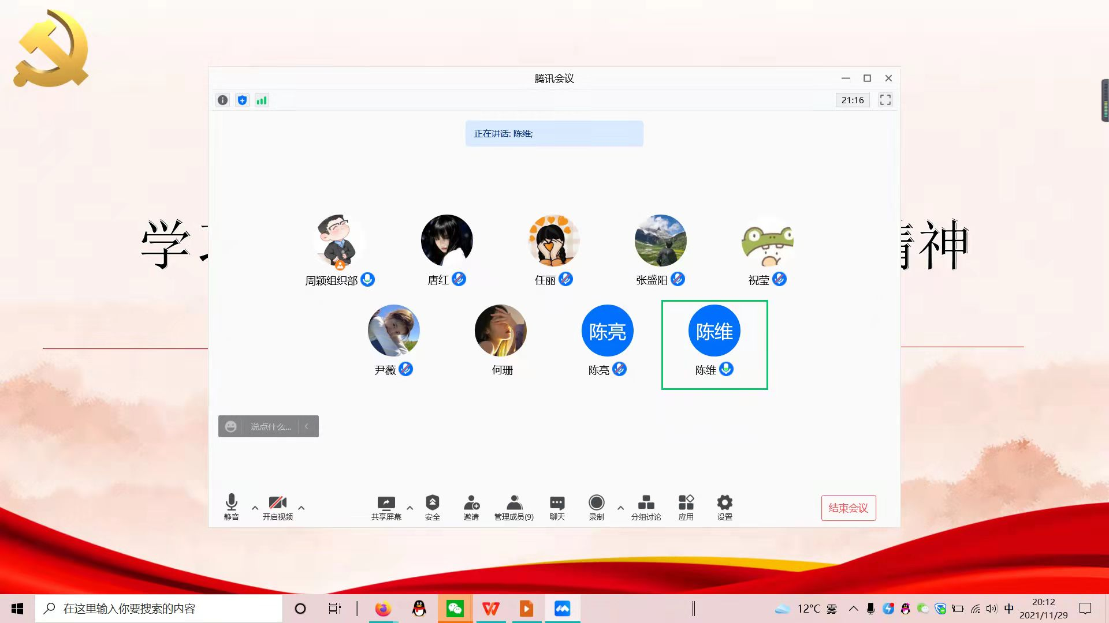
Task: Turn on video (开启视频)
Action: point(278,507)
